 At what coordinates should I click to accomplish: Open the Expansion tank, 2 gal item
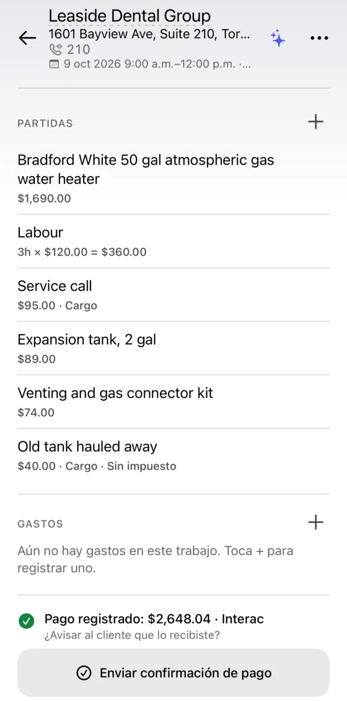pos(173,348)
